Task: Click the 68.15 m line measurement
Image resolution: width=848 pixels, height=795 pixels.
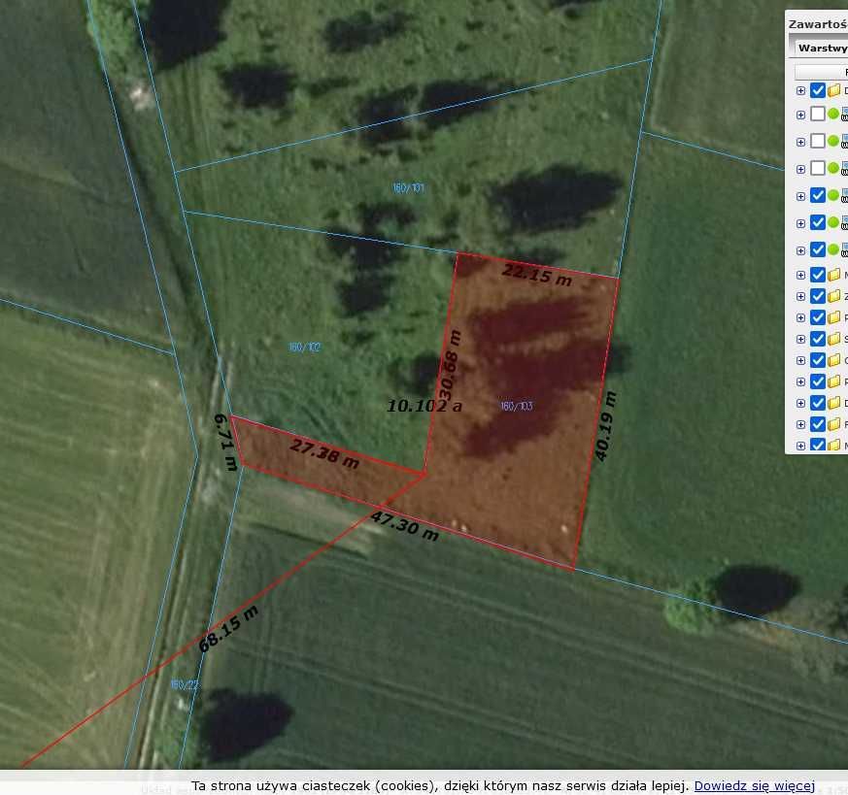Action: (x=228, y=629)
